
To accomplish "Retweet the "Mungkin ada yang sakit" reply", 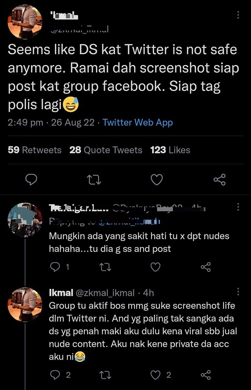I will click(105, 267).
